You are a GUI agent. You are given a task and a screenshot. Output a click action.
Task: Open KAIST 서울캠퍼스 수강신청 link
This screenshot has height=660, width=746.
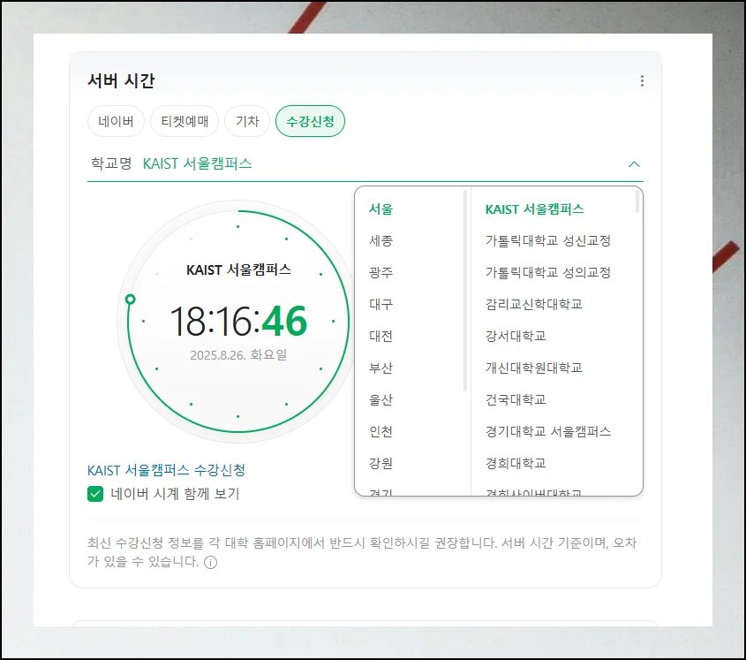[x=166, y=470]
